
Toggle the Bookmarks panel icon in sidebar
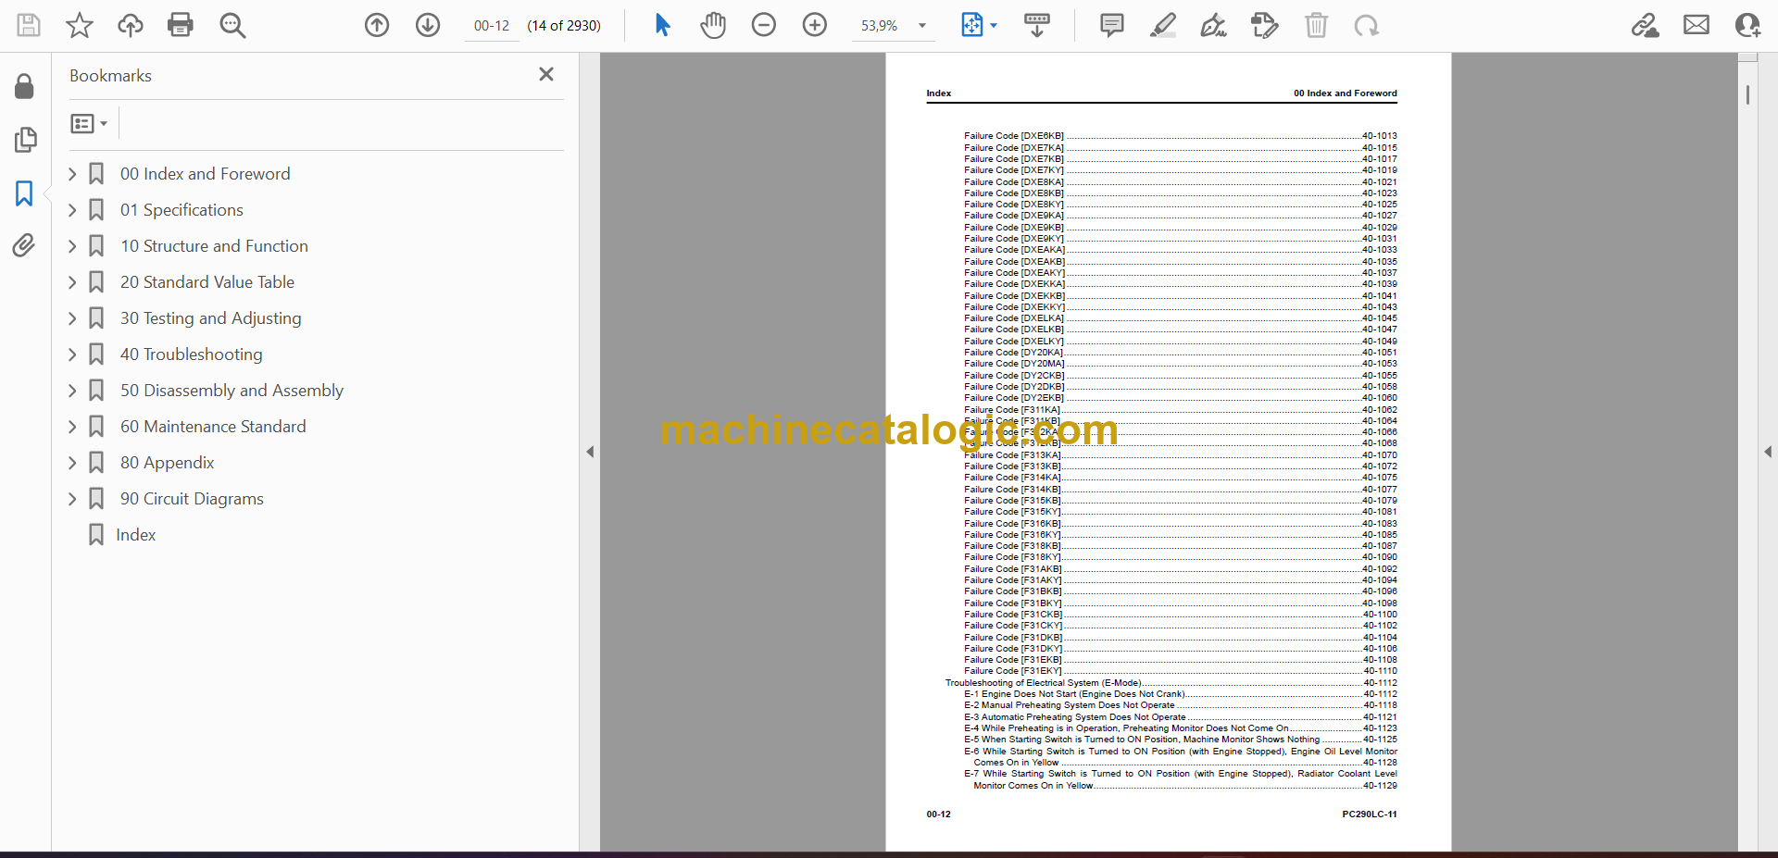click(24, 193)
